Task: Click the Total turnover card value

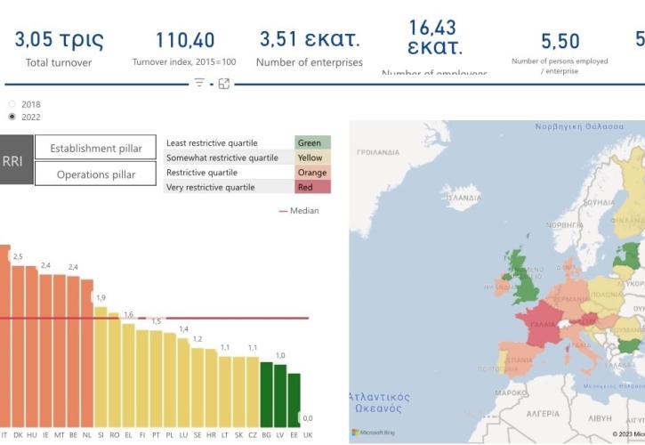Action: [60, 39]
